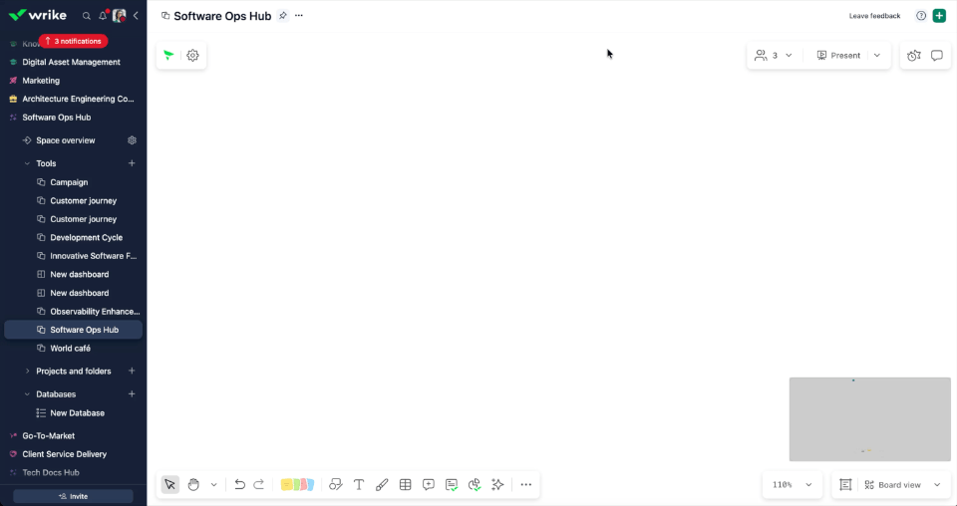Open the Marketing space
The image size is (957, 506).
pos(41,81)
